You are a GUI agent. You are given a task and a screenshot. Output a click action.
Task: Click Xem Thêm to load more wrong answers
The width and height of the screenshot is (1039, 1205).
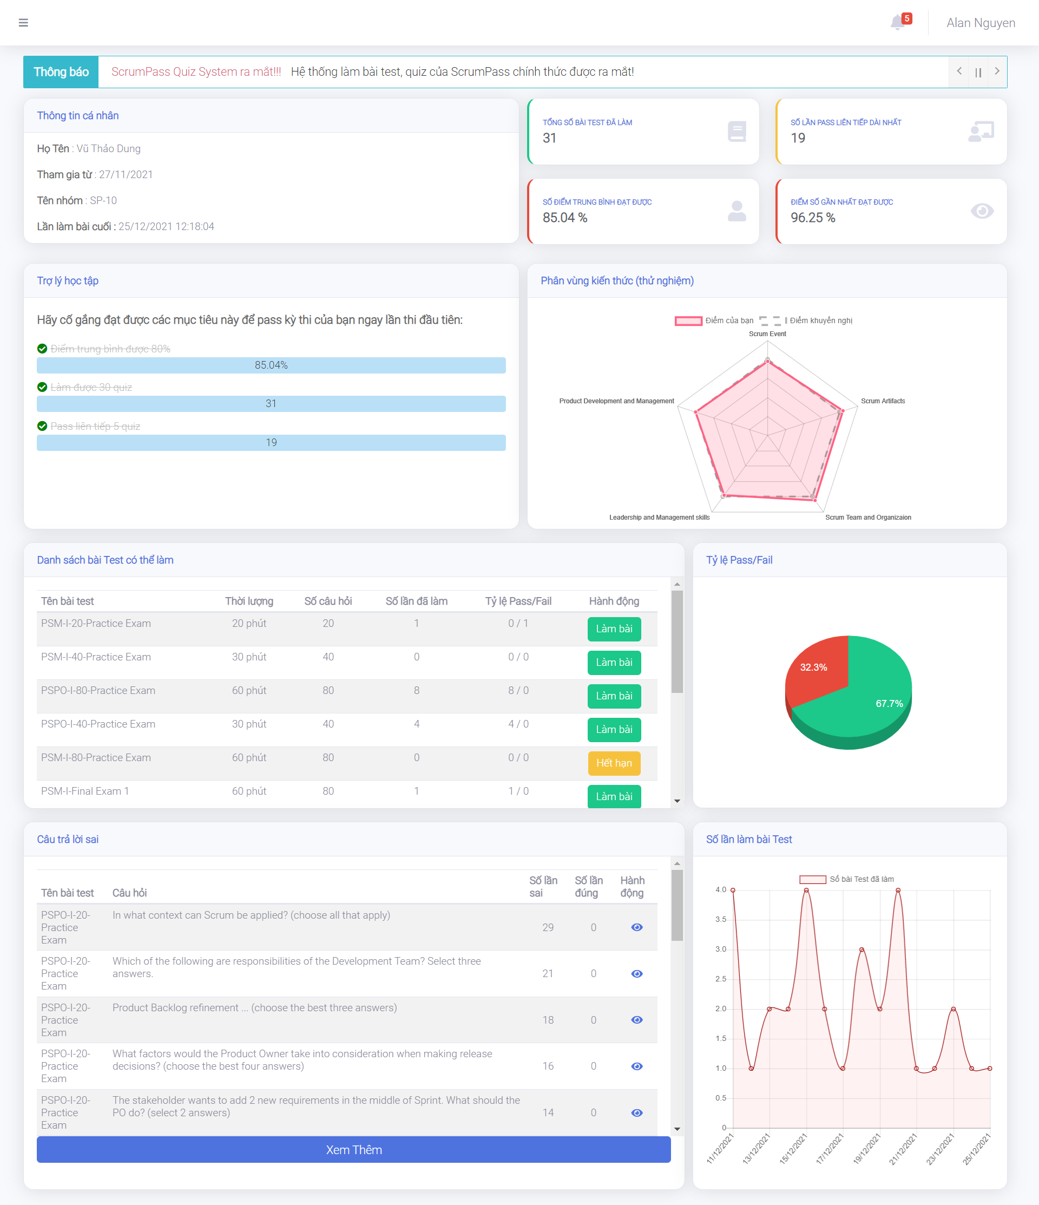(353, 1150)
